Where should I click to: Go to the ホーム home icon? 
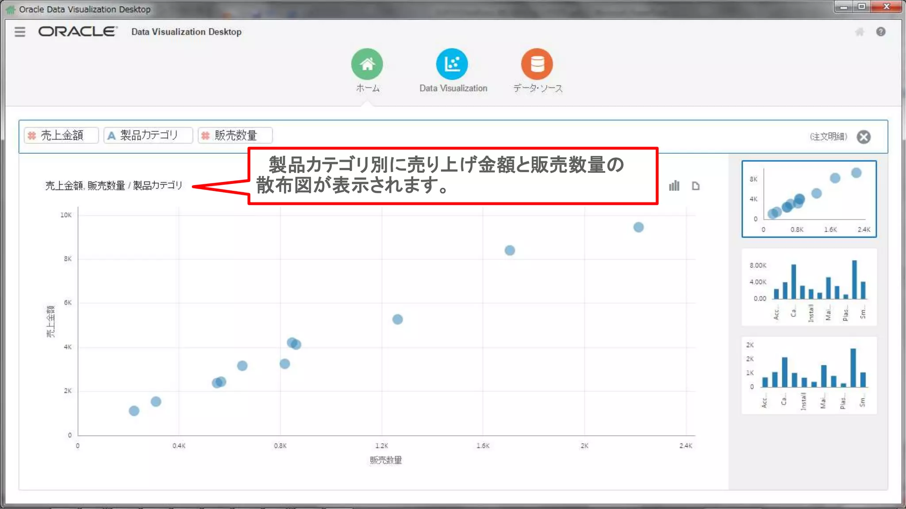point(367,64)
